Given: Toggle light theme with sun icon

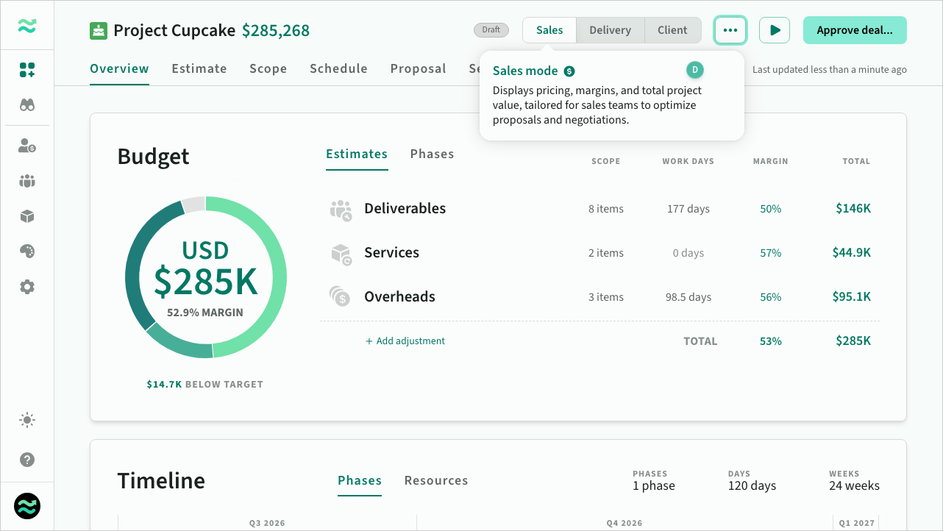Looking at the screenshot, I should [27, 421].
